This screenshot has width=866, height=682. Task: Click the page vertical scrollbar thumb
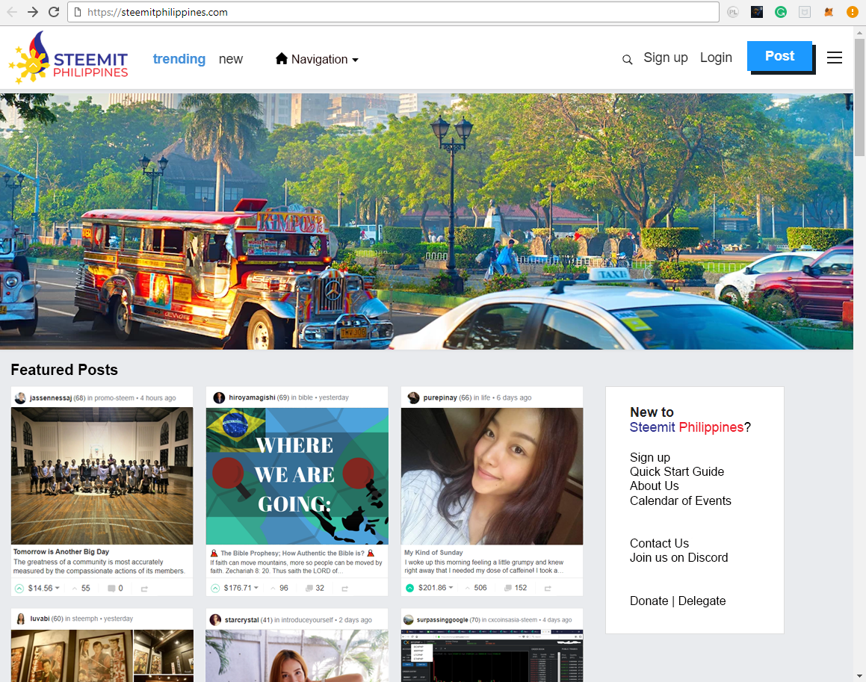pyautogui.click(x=859, y=97)
